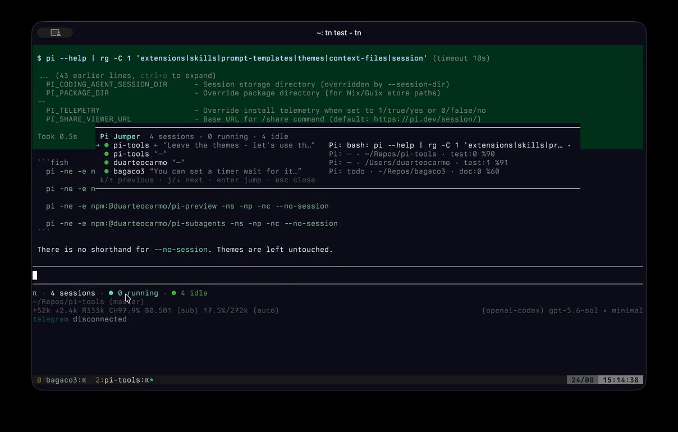Click the window title '~: tn test - tn'
The height and width of the screenshot is (432, 678).
click(x=339, y=33)
